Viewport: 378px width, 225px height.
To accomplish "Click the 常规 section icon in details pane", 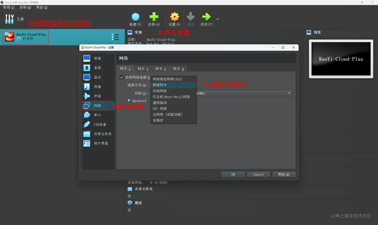I will click(130, 32).
